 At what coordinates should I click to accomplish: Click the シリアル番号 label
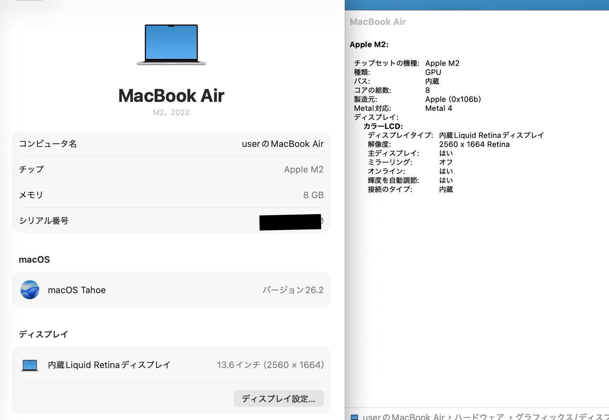pos(44,221)
